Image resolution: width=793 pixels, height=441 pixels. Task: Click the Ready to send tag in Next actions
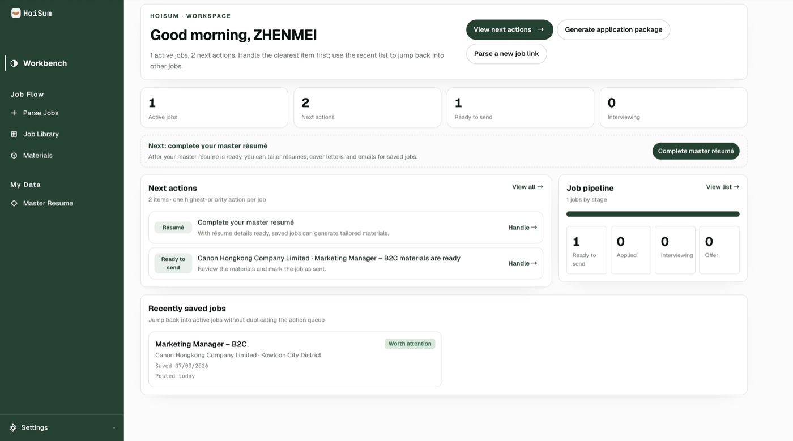(x=173, y=263)
